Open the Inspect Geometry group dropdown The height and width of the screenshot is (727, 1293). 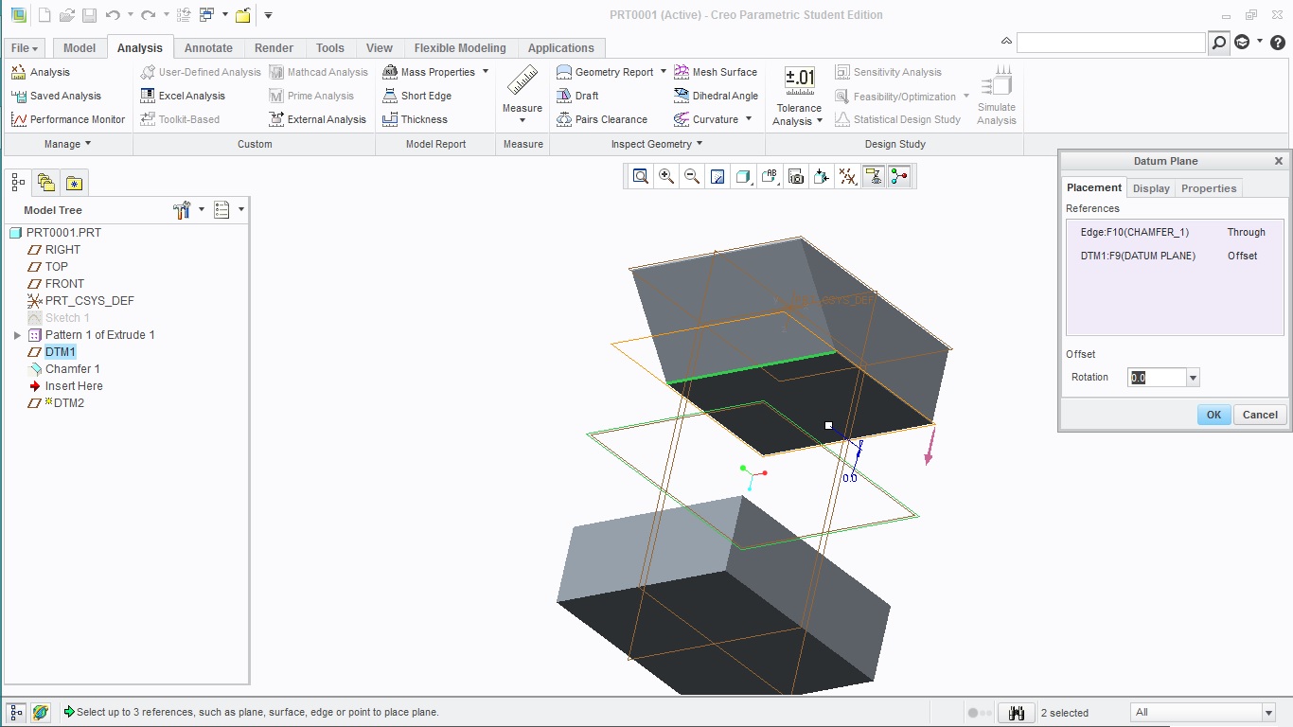point(657,144)
